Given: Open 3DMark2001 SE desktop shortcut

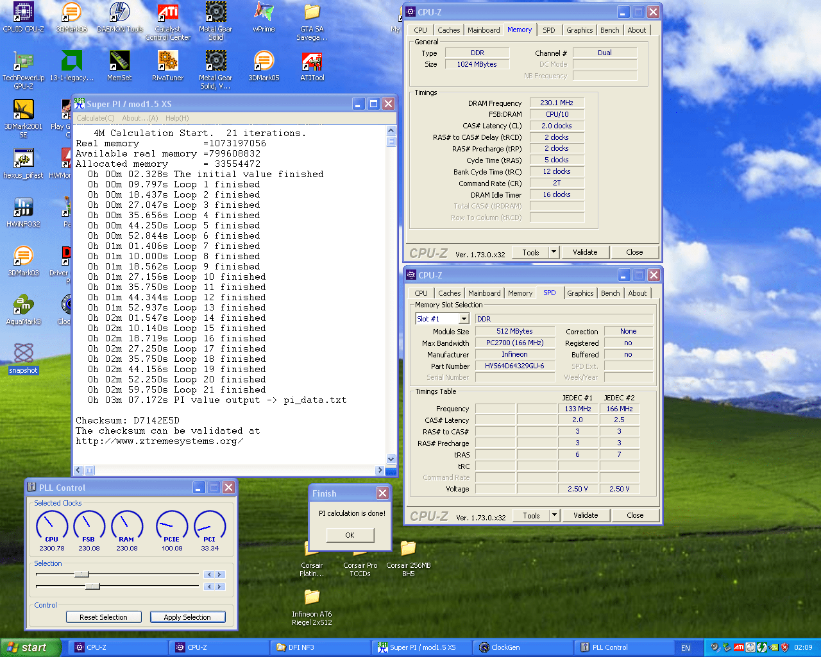Looking at the screenshot, I should click(x=24, y=119).
